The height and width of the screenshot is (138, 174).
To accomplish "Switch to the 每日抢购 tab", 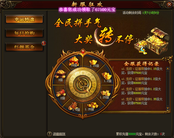I will [24, 33].
